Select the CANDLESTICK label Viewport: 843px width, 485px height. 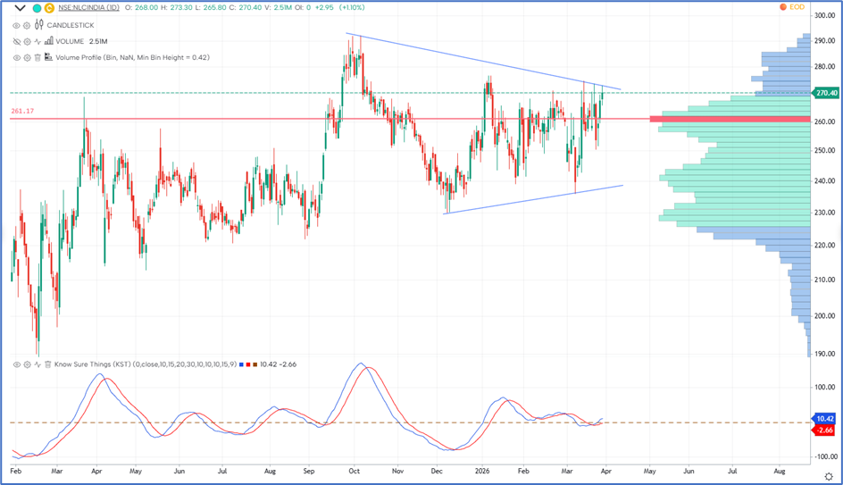tap(71, 25)
